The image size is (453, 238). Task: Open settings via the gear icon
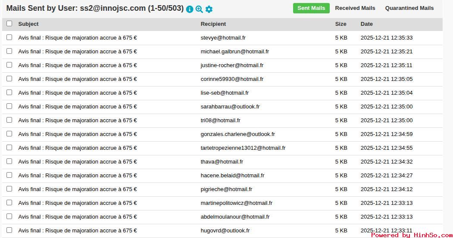[209, 9]
